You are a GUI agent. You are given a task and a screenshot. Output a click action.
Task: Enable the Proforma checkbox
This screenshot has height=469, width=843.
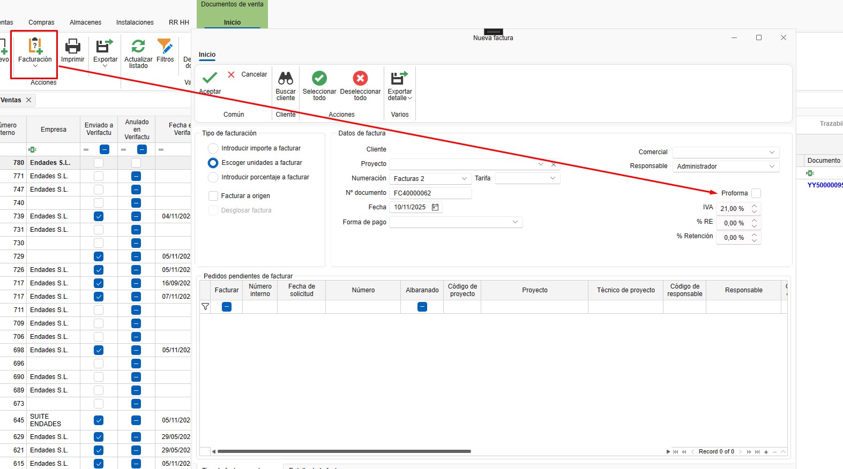[756, 193]
